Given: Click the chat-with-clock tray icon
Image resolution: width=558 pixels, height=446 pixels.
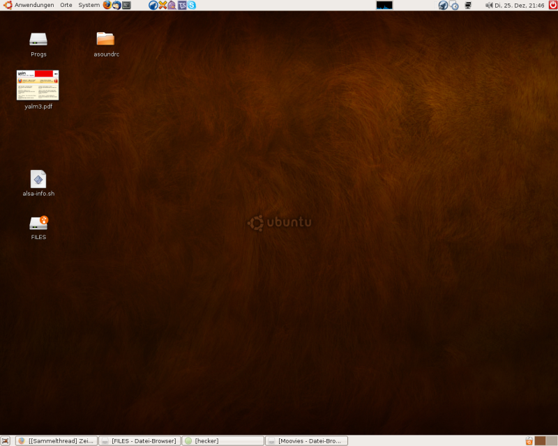Looking at the screenshot, I should 454,5.
